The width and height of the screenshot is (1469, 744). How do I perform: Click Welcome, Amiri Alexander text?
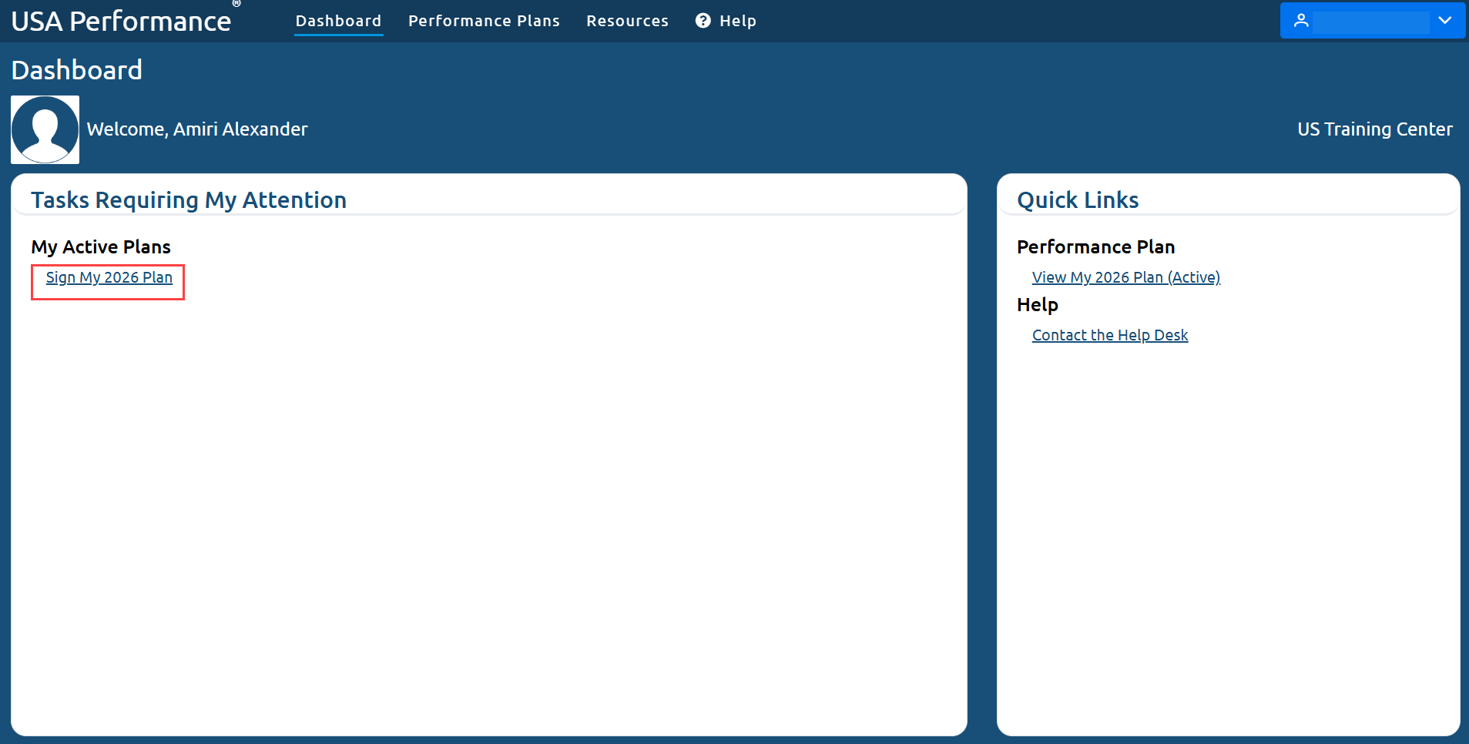coord(197,129)
